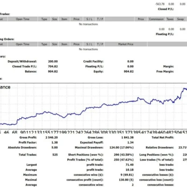Click the 'Long Positions (won %):' label
Image resolution: width=187 pixels, height=187 pixels.
[x=157, y=155]
